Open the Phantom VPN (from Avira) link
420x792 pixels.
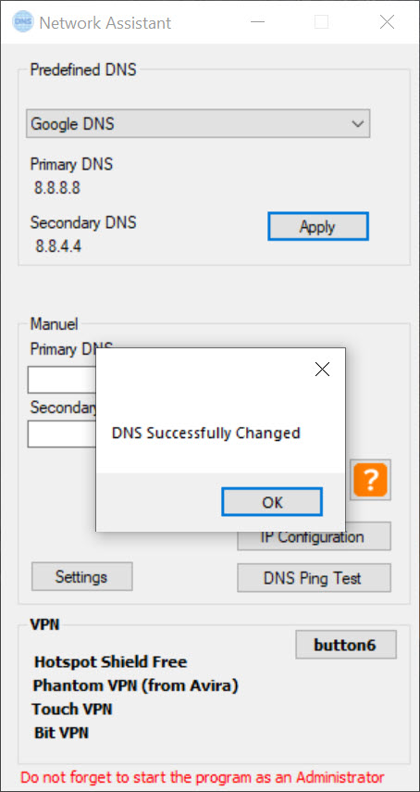pos(136,685)
